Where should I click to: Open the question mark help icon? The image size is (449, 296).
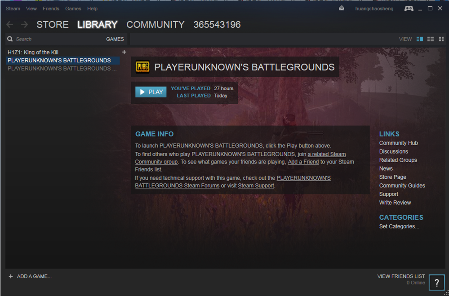pyautogui.click(x=436, y=283)
